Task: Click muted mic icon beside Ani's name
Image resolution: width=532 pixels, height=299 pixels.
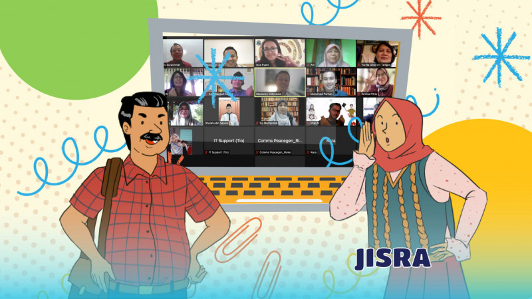Action: pos(309,65)
